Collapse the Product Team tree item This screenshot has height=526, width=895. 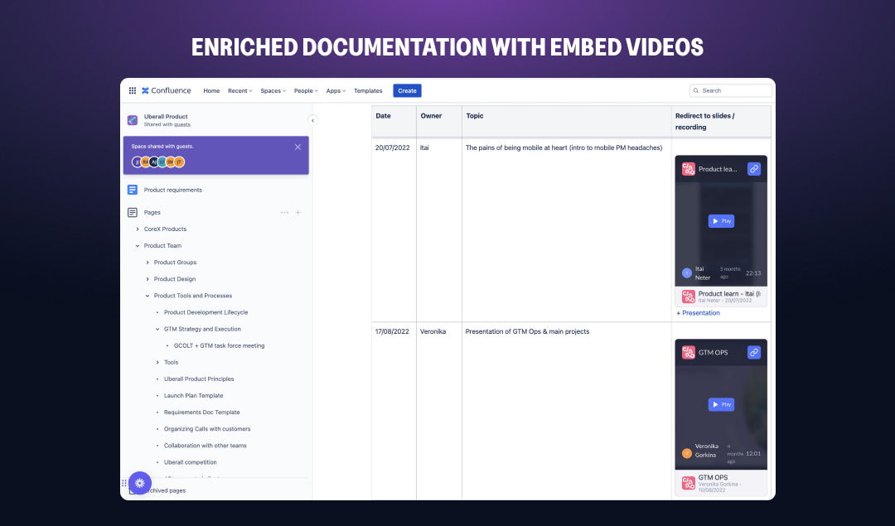tap(138, 246)
